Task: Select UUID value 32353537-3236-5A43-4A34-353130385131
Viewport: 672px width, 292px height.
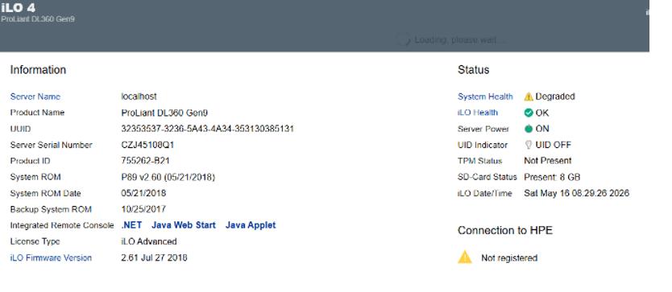Action: (x=207, y=129)
